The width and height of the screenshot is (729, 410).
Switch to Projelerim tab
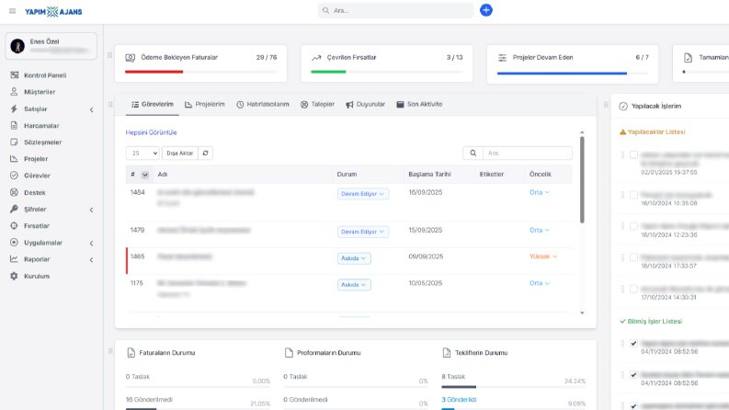(205, 104)
